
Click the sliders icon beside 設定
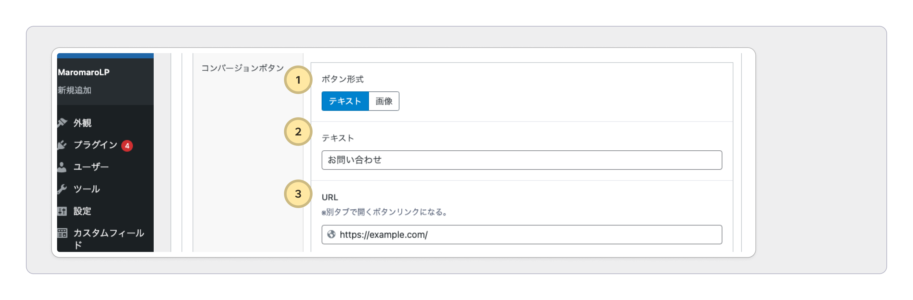pos(62,211)
